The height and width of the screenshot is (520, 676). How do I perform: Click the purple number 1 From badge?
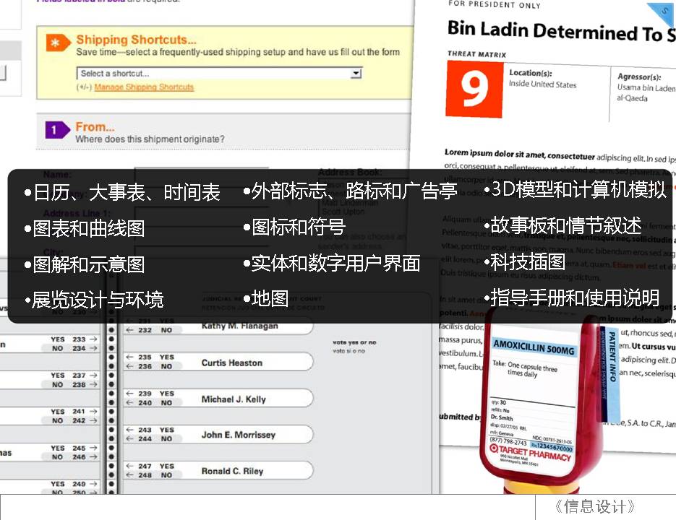tap(56, 130)
